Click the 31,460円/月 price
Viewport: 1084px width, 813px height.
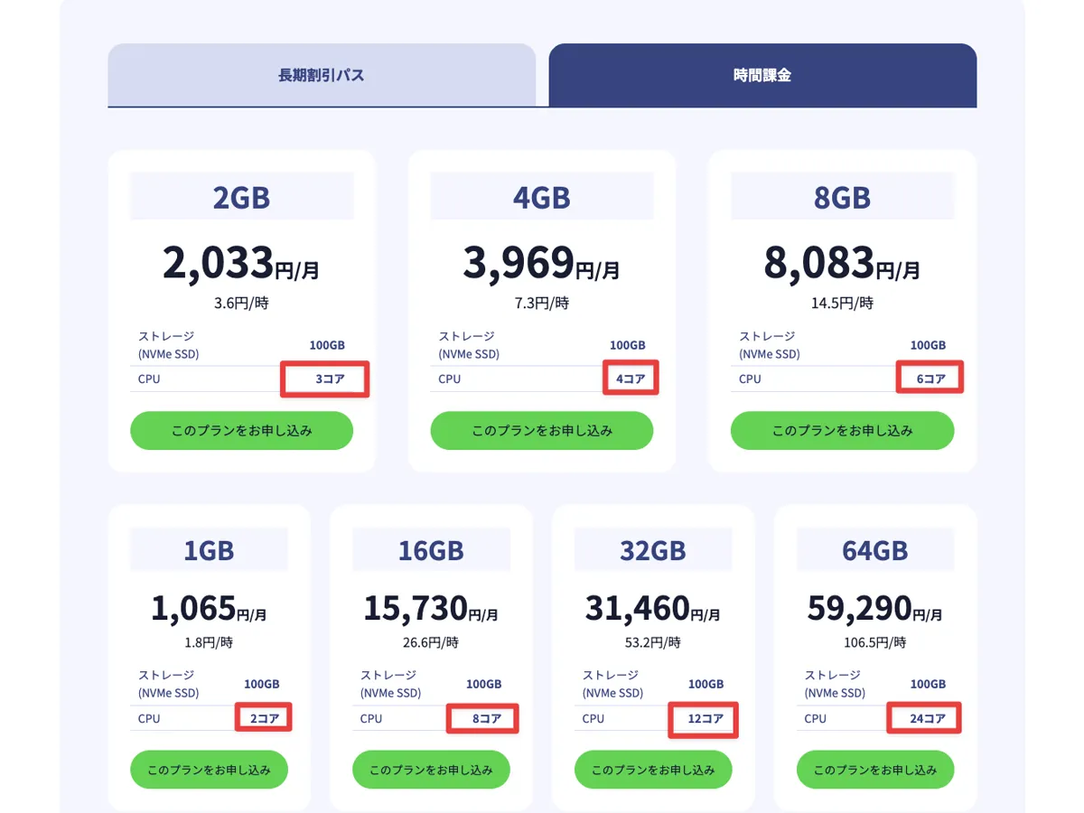653,610
